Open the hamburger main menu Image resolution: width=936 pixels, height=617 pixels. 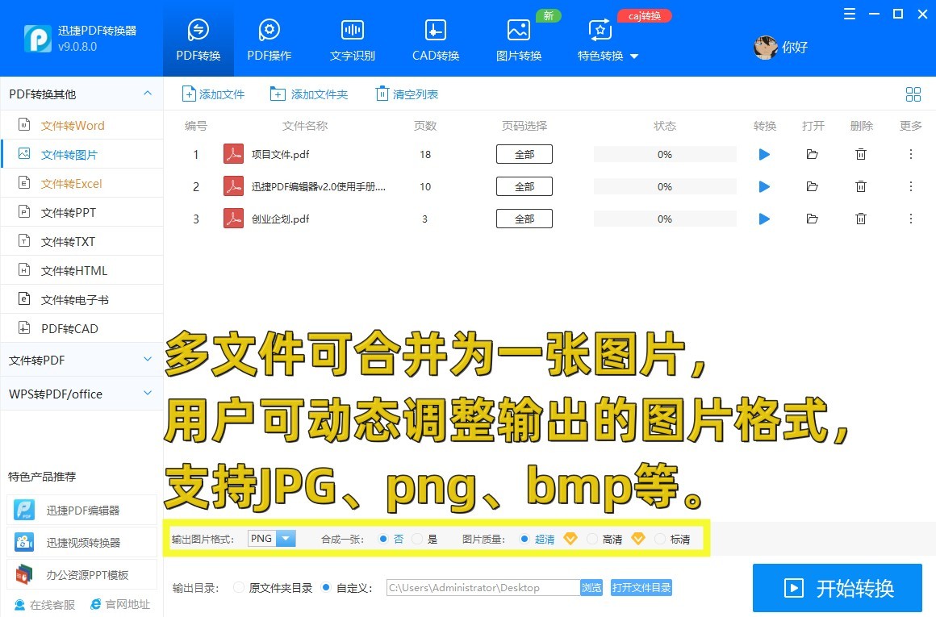[x=850, y=14]
